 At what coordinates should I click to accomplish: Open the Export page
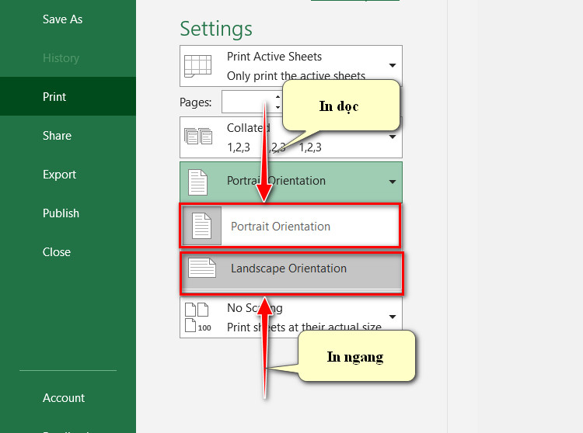59,175
